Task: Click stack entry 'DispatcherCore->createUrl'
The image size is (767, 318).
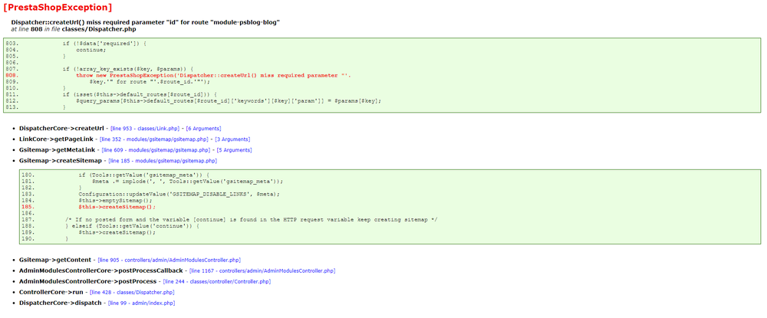Action: [61, 129]
